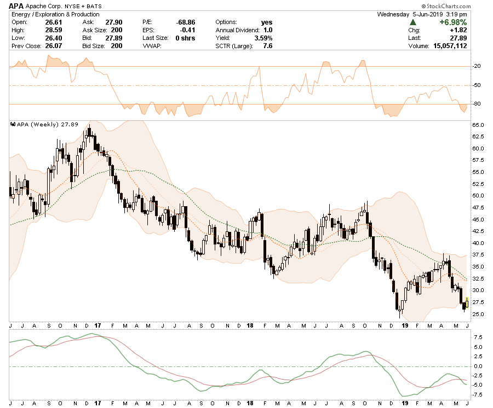Select the Last price in the top-right quote box
Screen dimensions: 493x408
458,38
